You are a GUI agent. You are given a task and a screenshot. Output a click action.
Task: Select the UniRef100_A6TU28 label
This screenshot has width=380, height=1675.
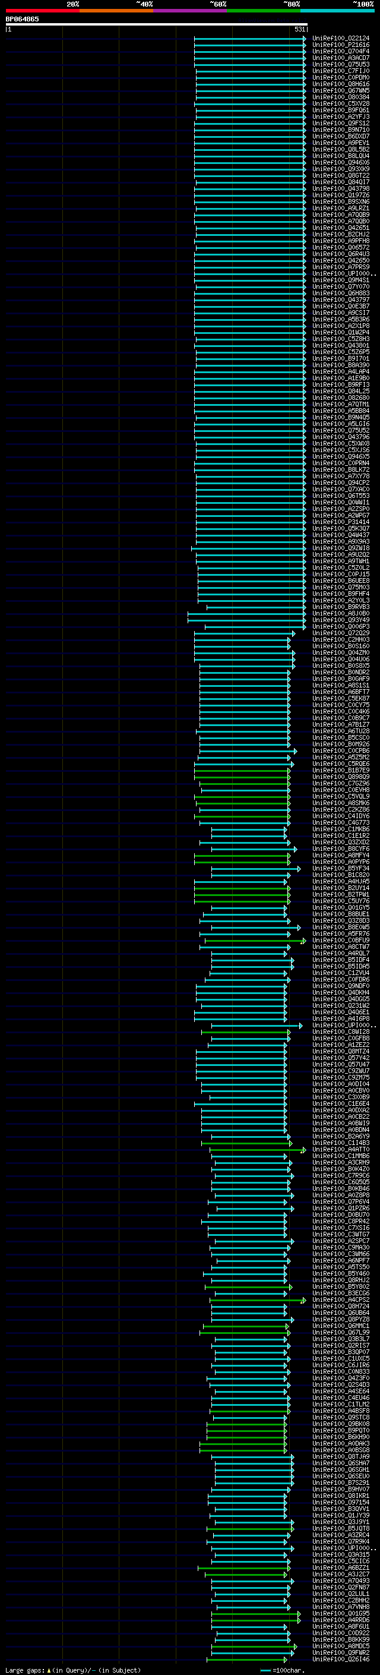click(340, 731)
